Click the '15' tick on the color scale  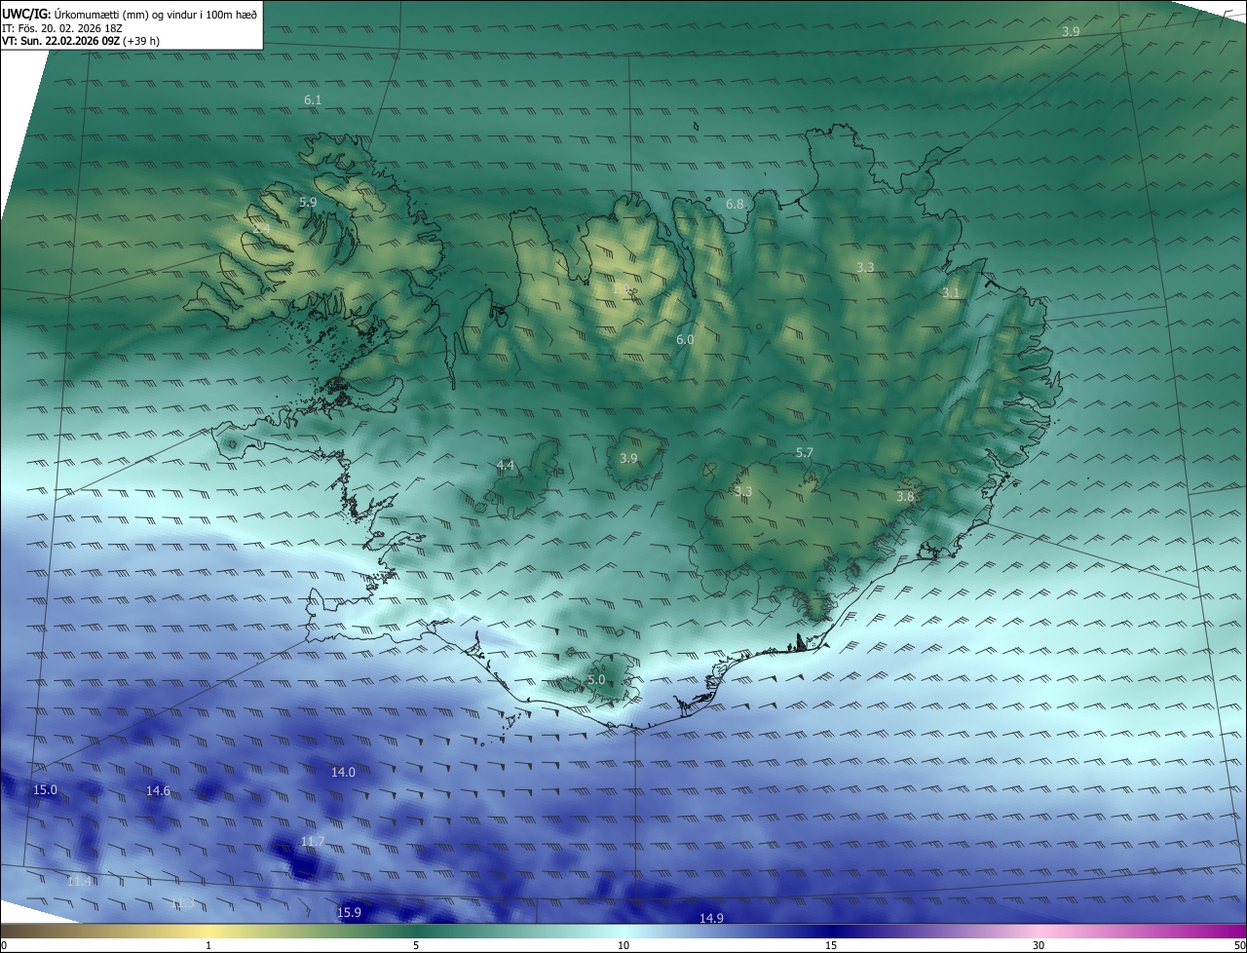[x=831, y=946]
